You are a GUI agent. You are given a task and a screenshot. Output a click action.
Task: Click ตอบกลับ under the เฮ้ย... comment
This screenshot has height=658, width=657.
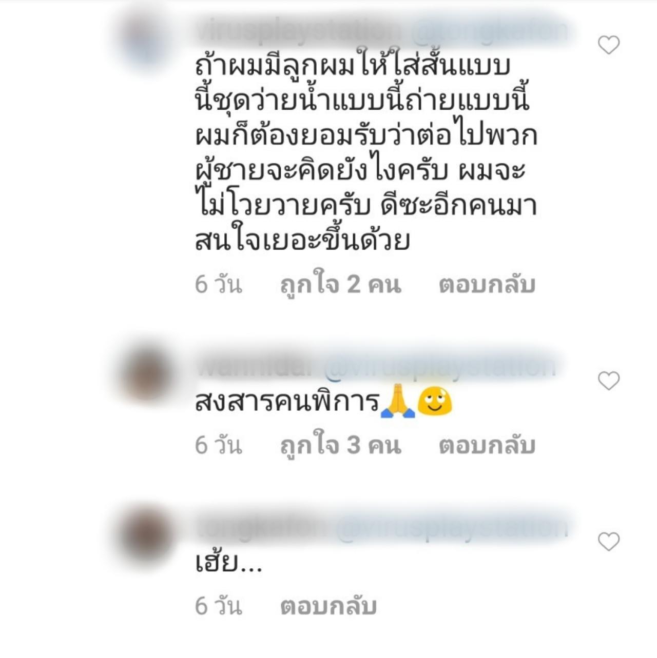pyautogui.click(x=328, y=606)
